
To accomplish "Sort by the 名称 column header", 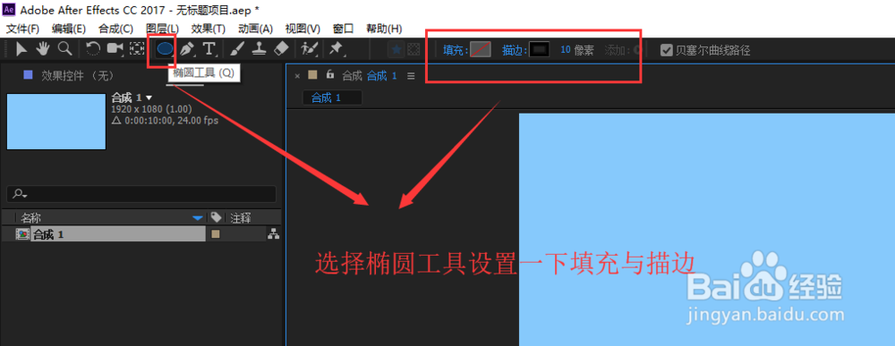I will (x=30, y=218).
